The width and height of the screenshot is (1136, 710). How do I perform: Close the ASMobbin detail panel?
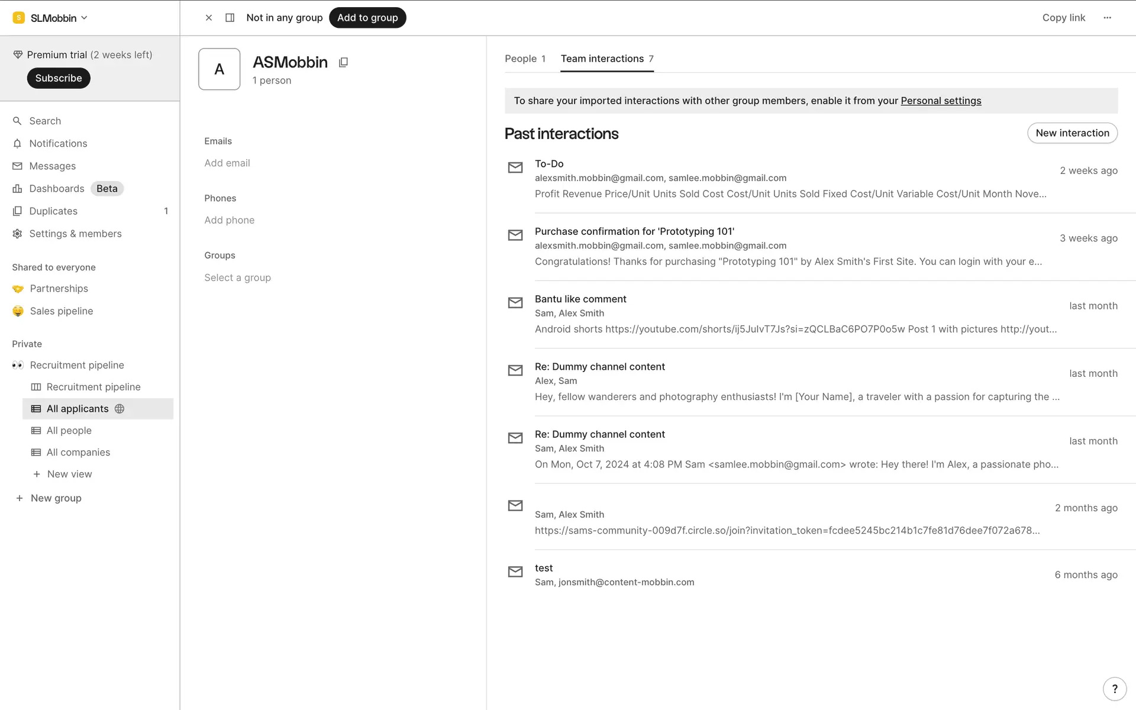click(209, 18)
